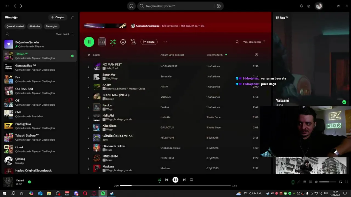Image resolution: width=351 pixels, height=197 pixels.
Task: Click the Oluştur button in the library
Action: [58, 17]
